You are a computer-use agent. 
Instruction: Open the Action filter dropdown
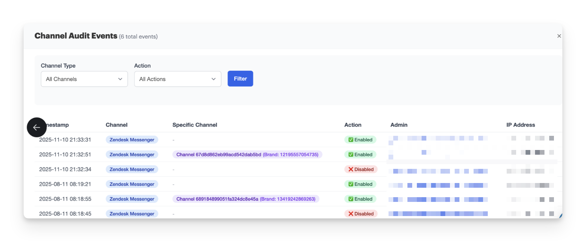(178, 79)
